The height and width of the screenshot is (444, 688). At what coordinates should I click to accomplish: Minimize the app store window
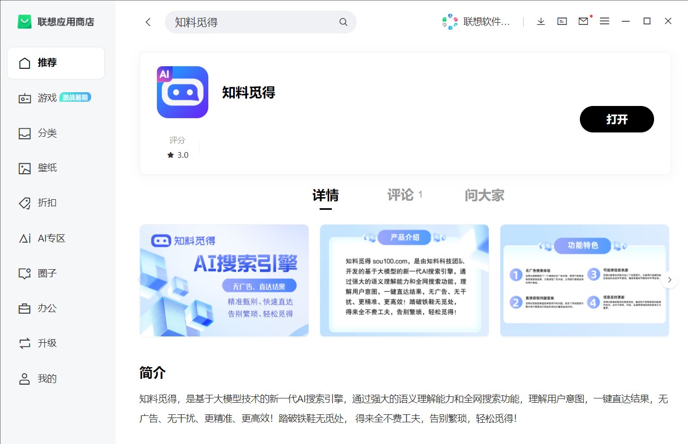pyautogui.click(x=625, y=21)
